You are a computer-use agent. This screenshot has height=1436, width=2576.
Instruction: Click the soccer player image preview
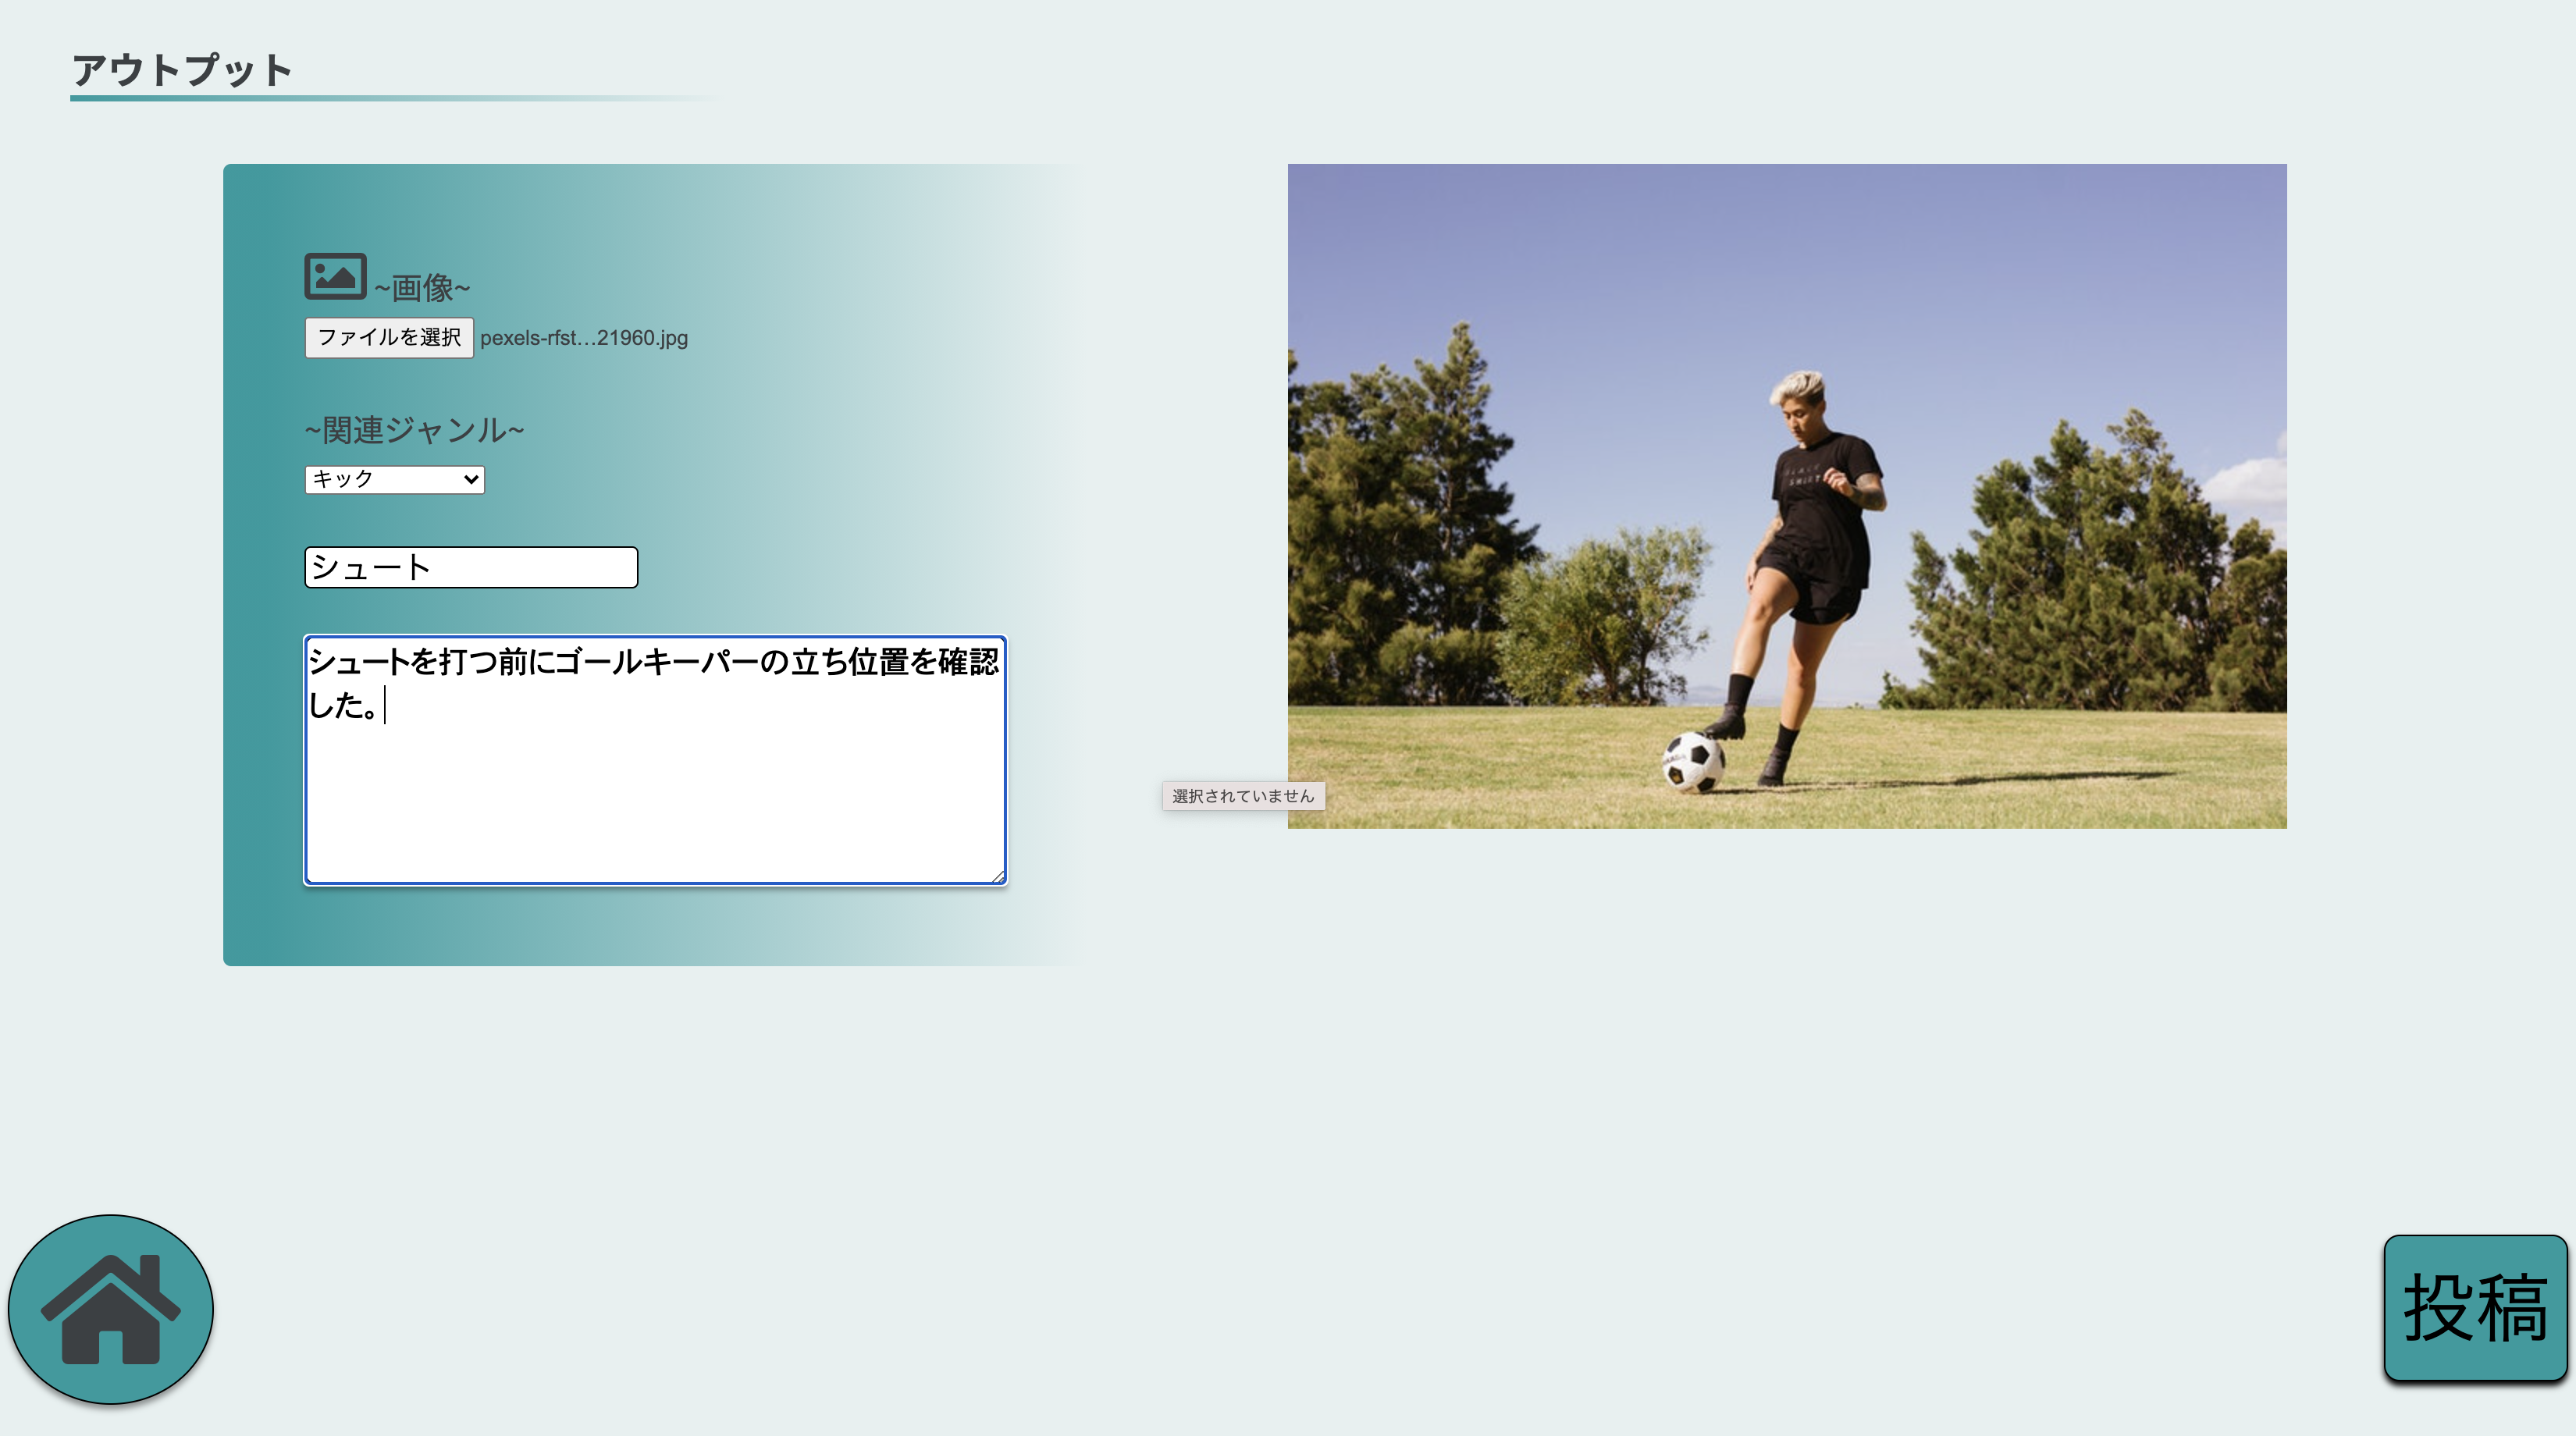coord(1787,496)
